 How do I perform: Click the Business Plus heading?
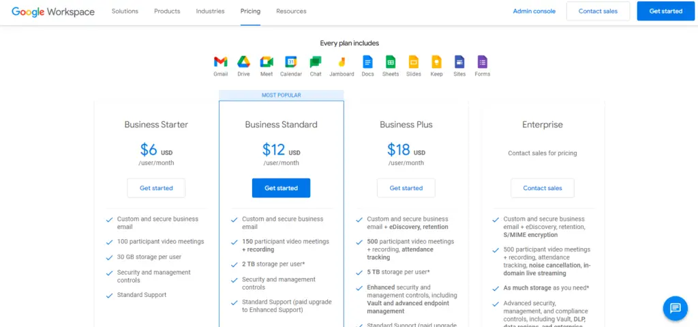point(406,125)
